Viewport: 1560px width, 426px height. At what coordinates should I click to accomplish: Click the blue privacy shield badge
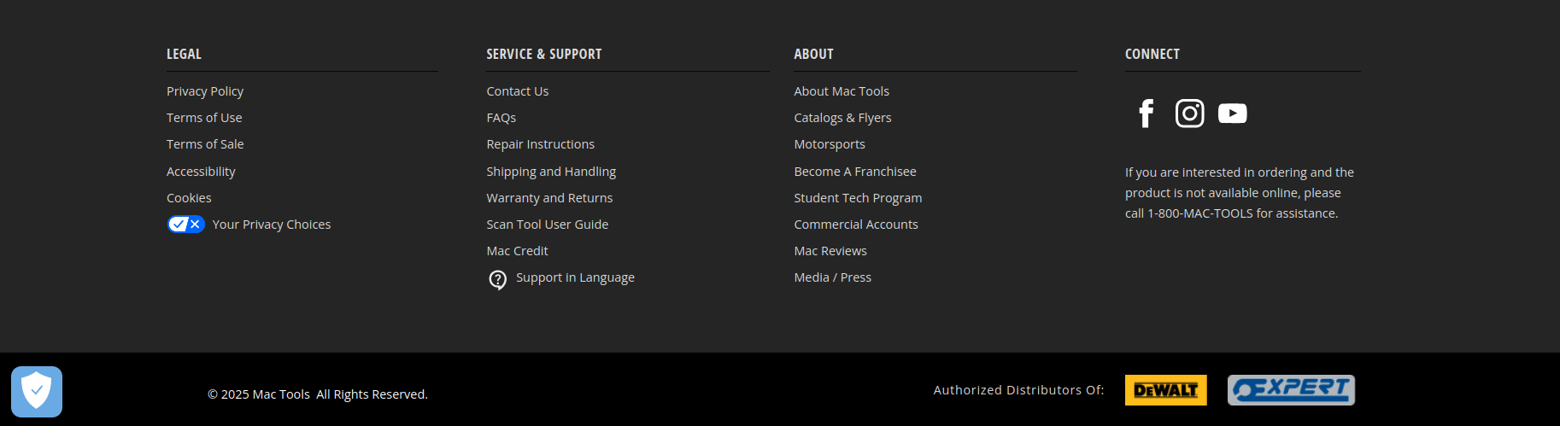[x=37, y=392]
